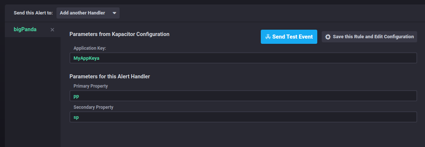Image resolution: width=425 pixels, height=147 pixels.
Task: Open the Add another Handler dropdown
Action: pos(88,13)
